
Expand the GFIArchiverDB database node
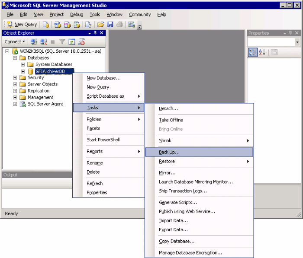[23, 71]
